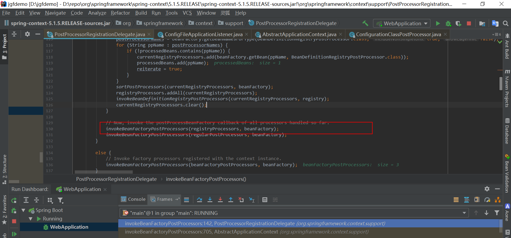Click the translate plugin icon in top toolbar
Screen dimensions: 511x238
pyautogui.click(x=495, y=23)
